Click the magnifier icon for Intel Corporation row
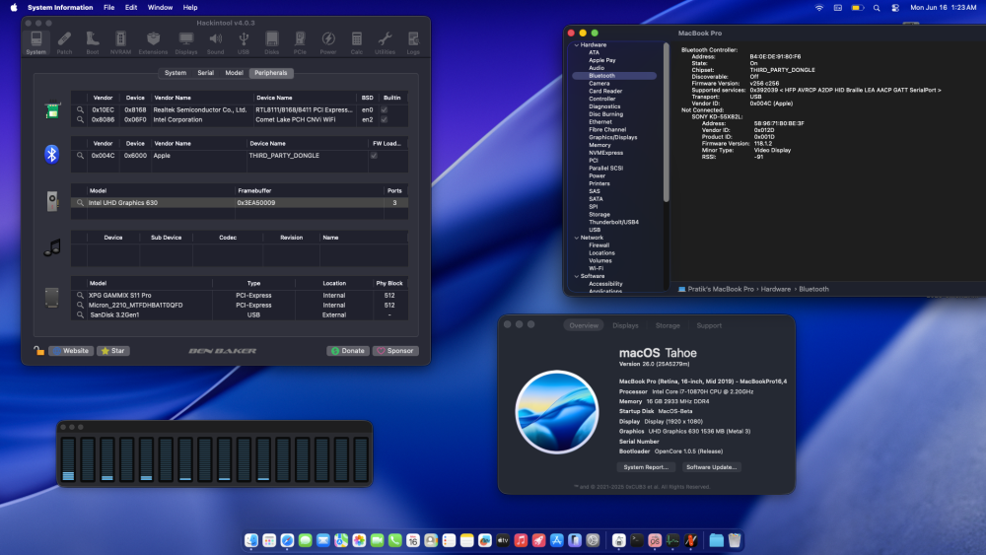Image resolution: width=986 pixels, height=555 pixels. 80,119
